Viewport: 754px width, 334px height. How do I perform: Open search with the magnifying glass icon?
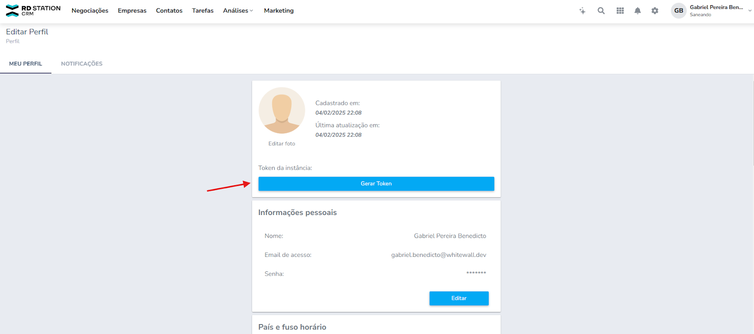[x=601, y=11]
